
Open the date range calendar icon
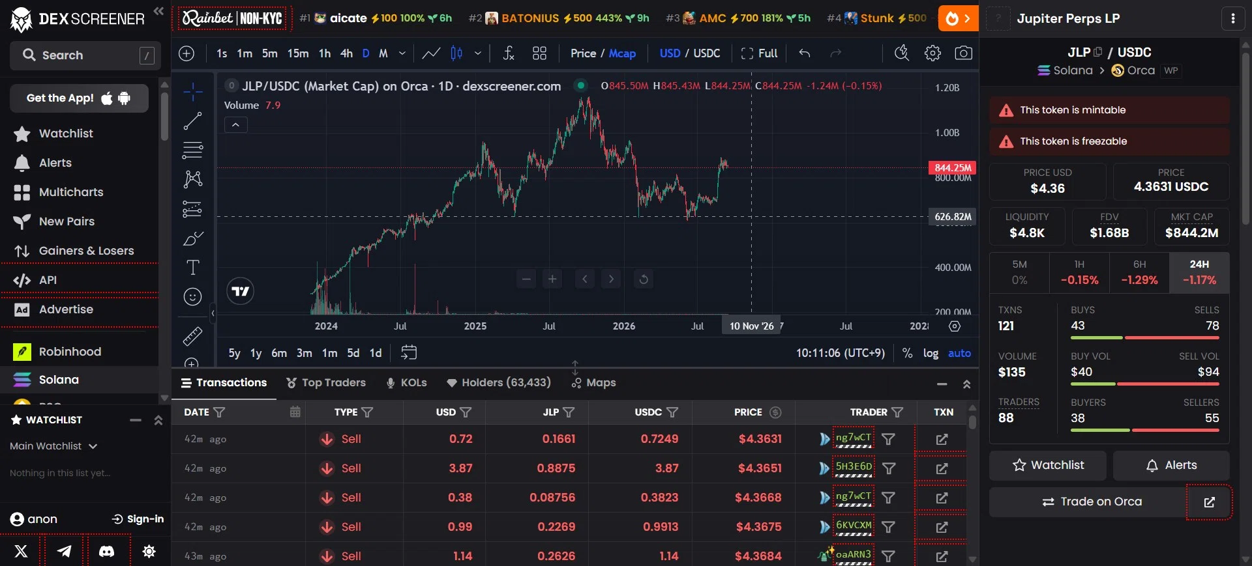click(409, 352)
